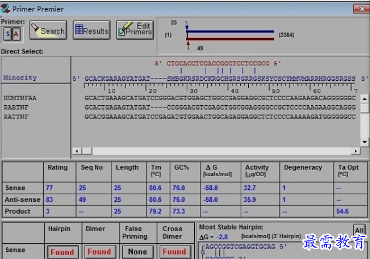Click the Sense Activity value 32.7

(249, 188)
